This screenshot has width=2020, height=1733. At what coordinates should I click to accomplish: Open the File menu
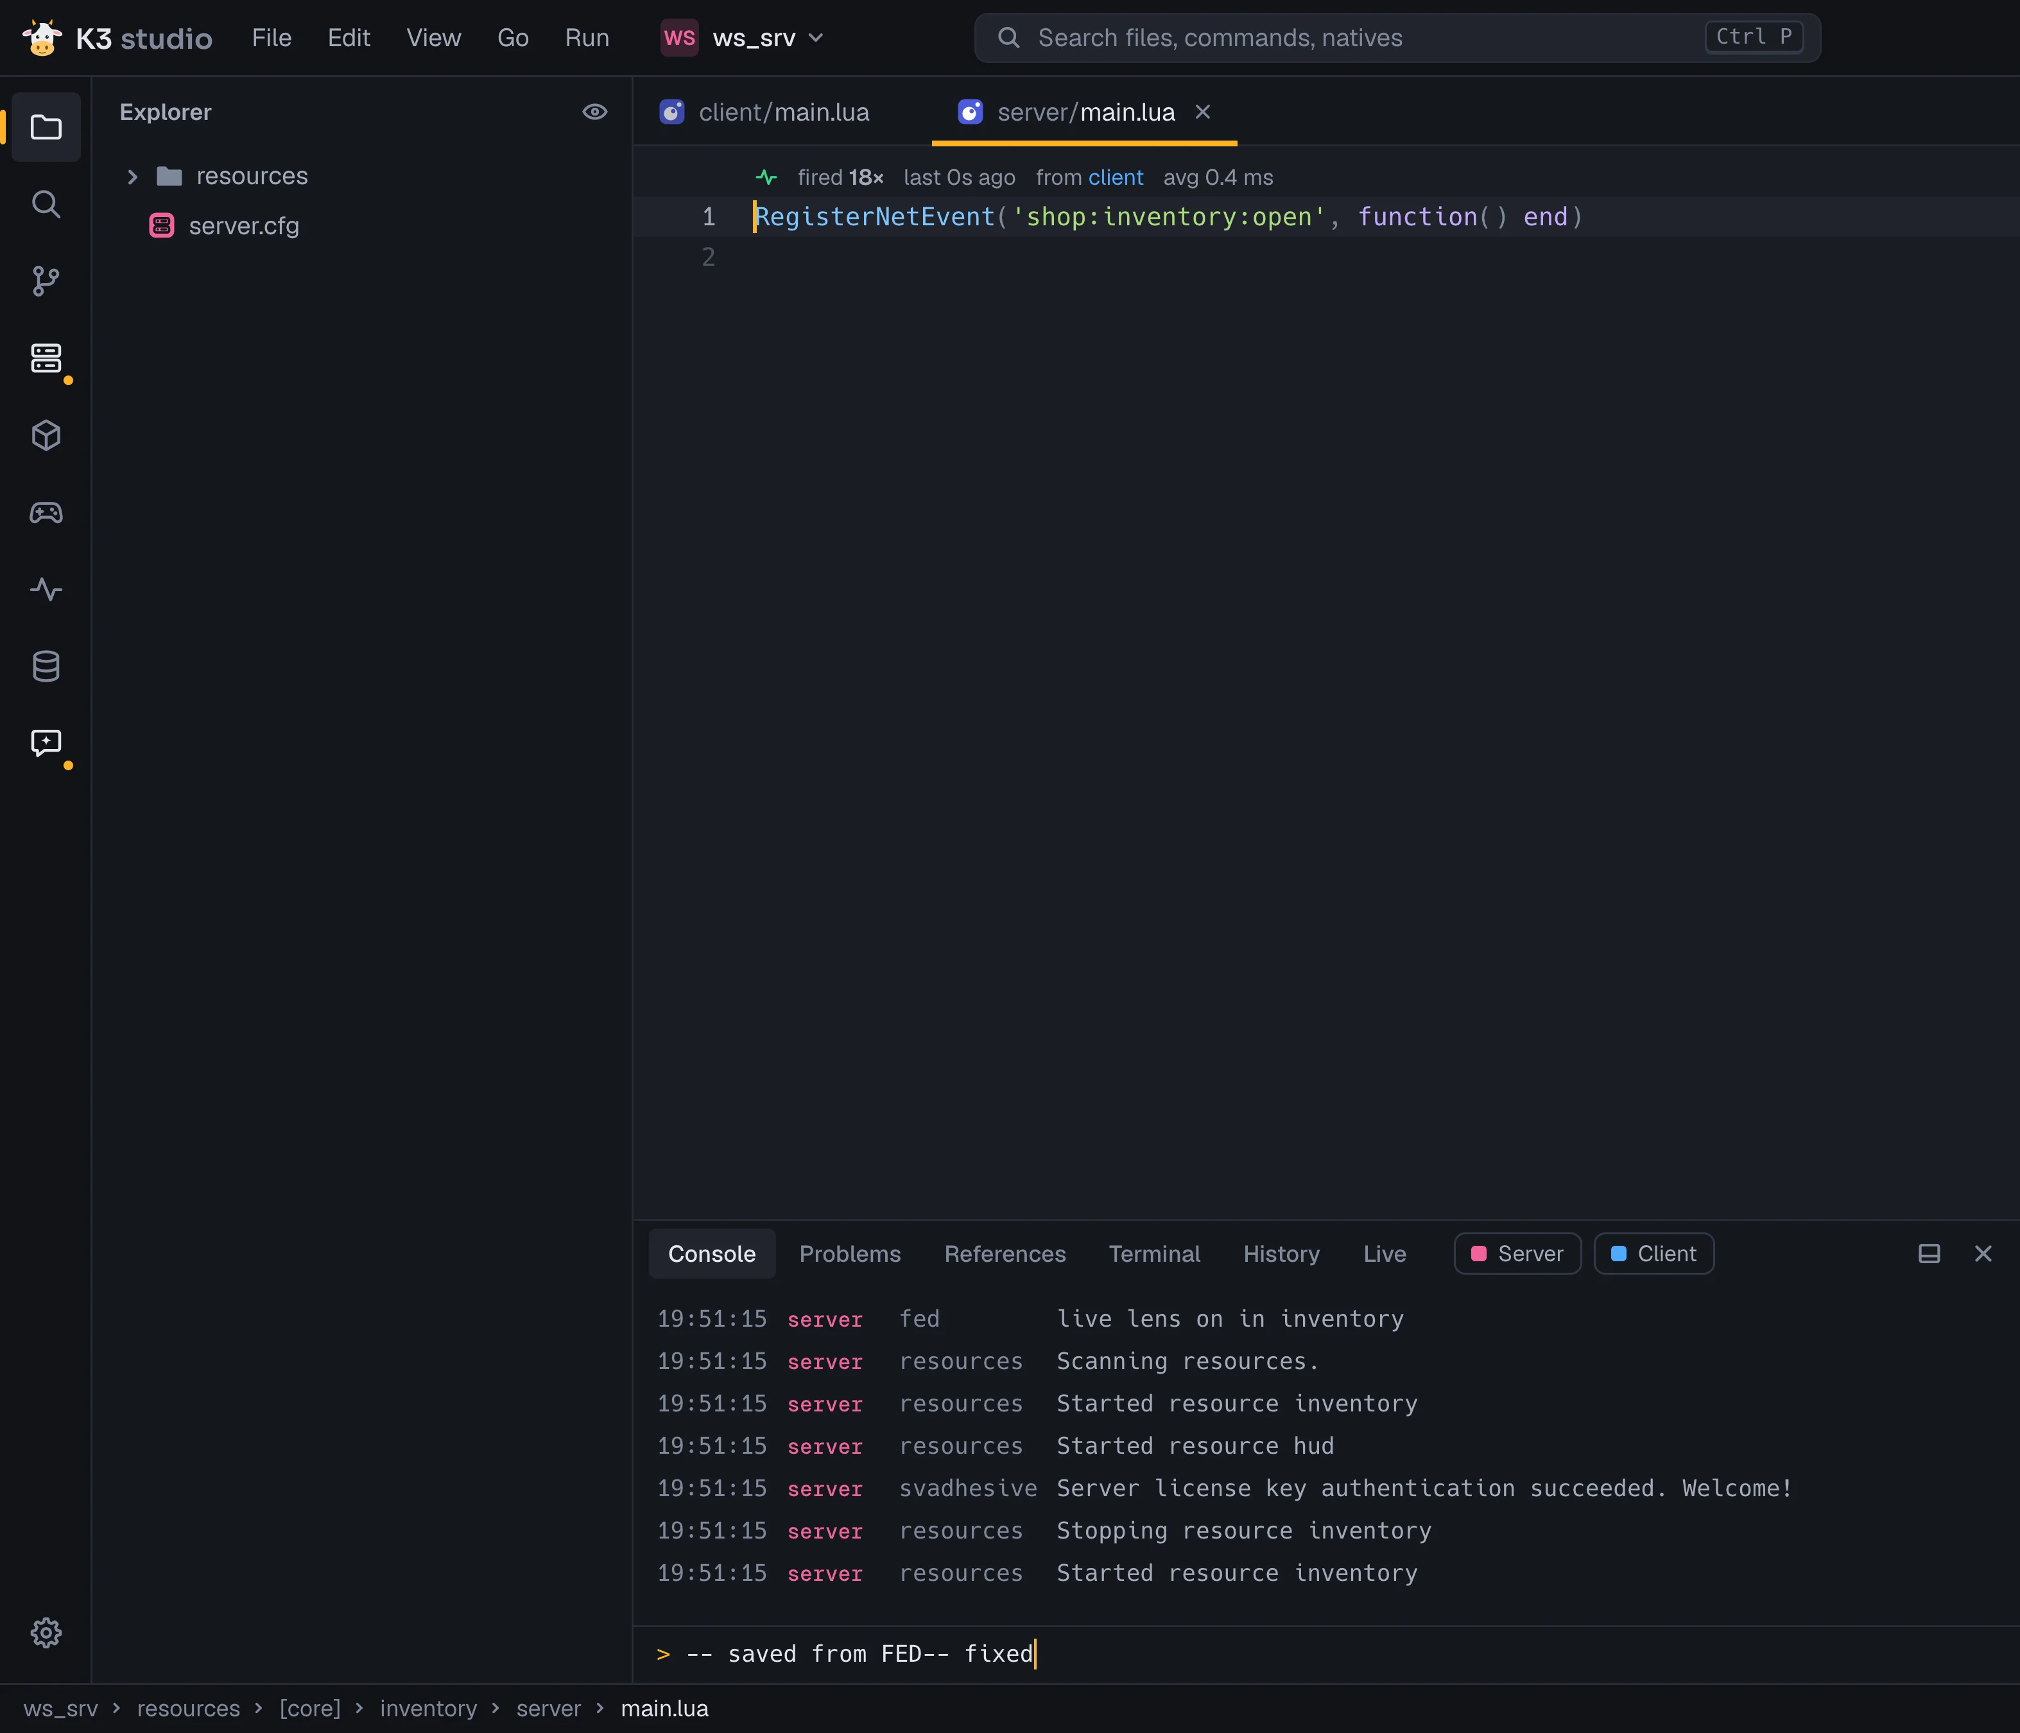[272, 38]
